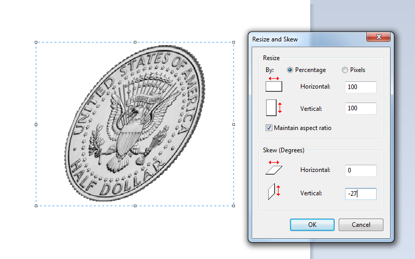Viewport: 415px width, 259px height.
Task: Click the top-middle selection handle
Action: (135, 42)
